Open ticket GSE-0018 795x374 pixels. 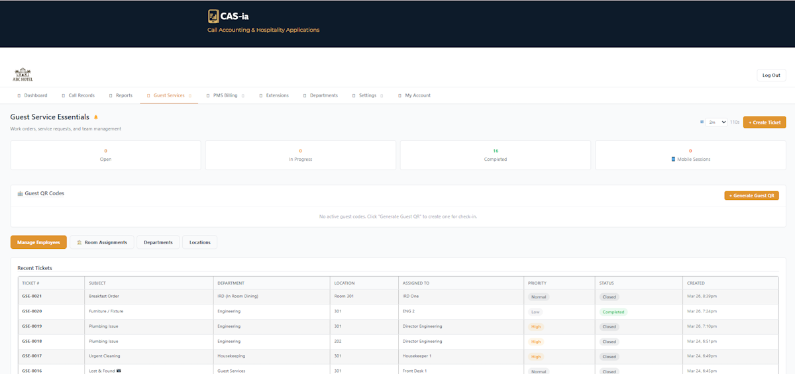click(32, 342)
